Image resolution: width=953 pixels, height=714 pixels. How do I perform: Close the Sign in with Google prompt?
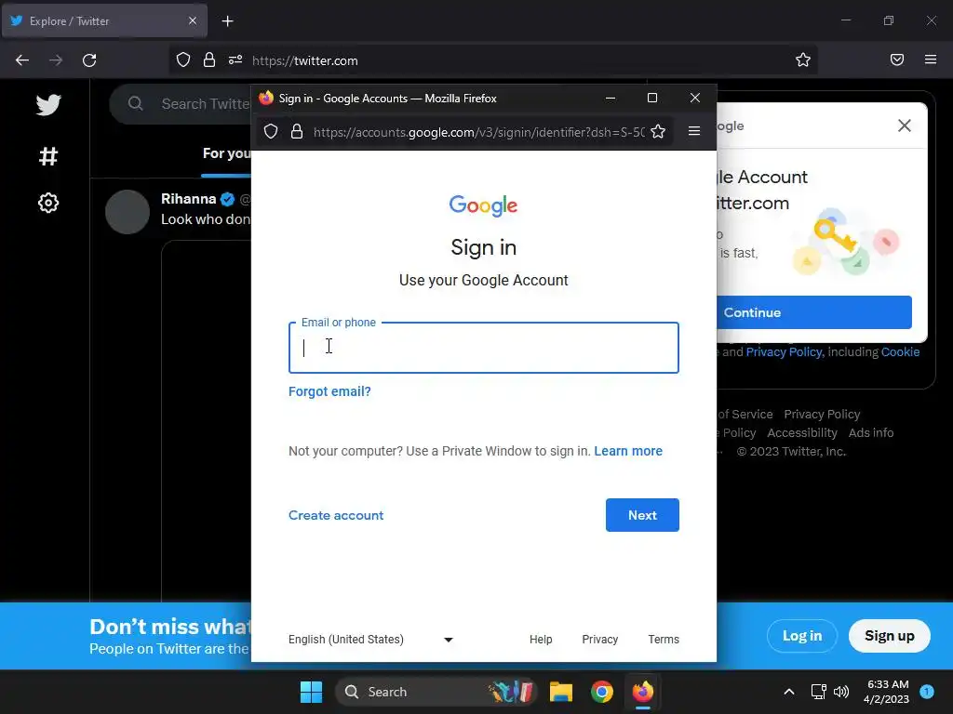tap(905, 126)
